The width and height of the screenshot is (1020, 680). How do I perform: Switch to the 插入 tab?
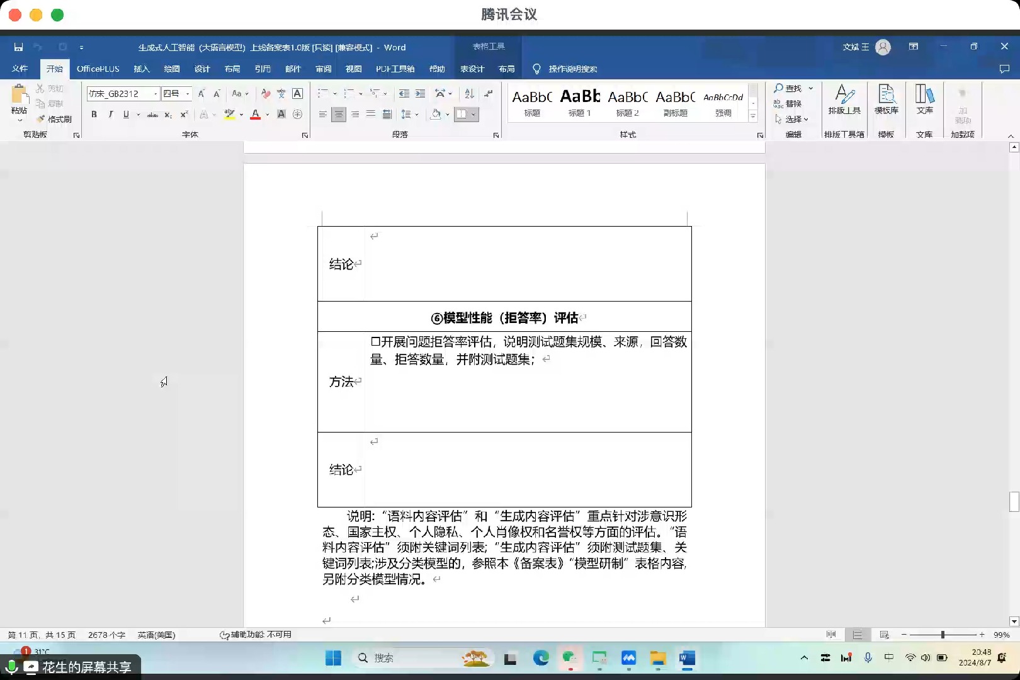(142, 69)
